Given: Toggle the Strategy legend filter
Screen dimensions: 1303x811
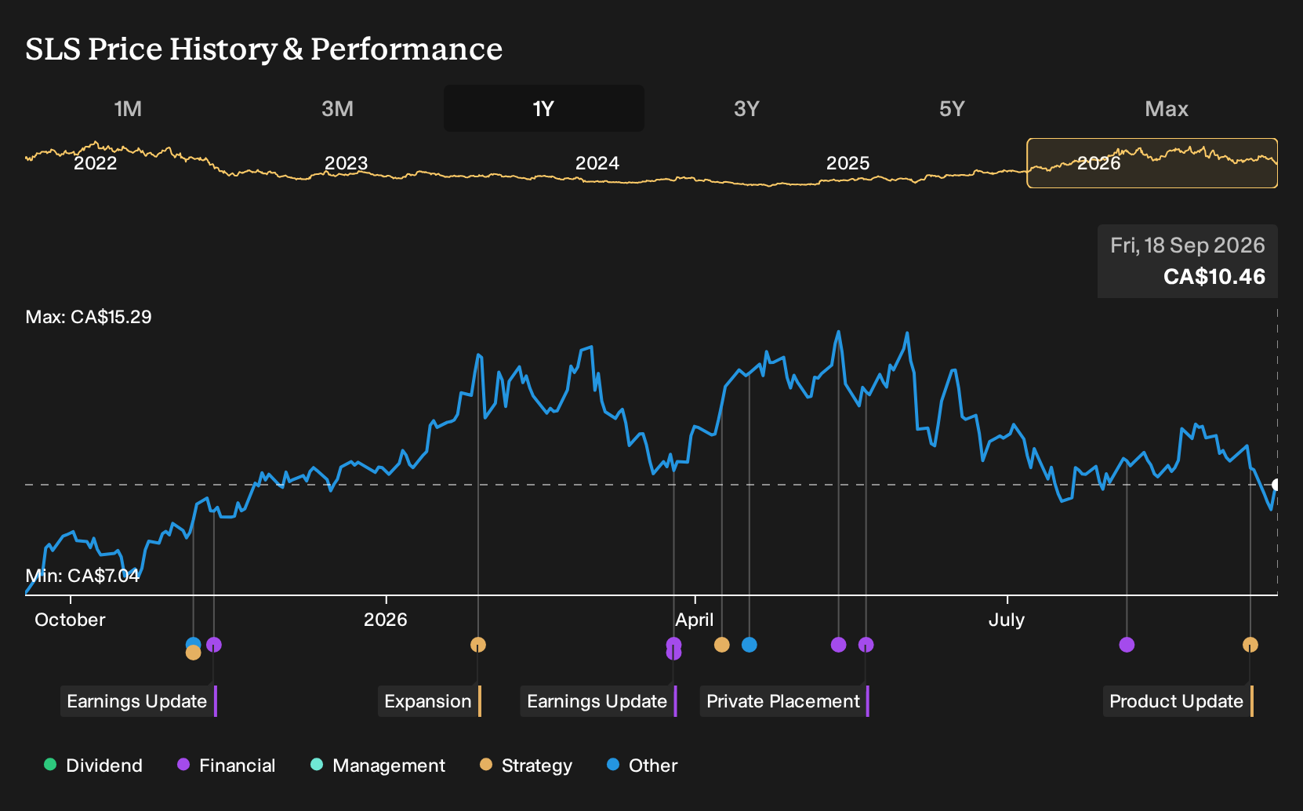Looking at the screenshot, I should (x=525, y=766).
